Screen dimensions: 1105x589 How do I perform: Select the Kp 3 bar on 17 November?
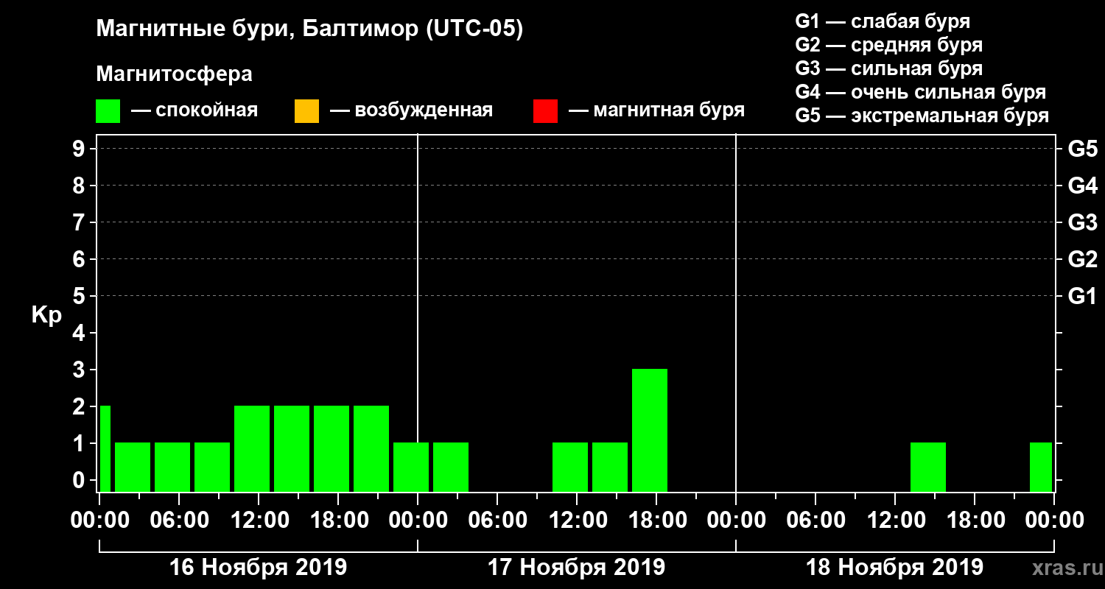coord(650,430)
